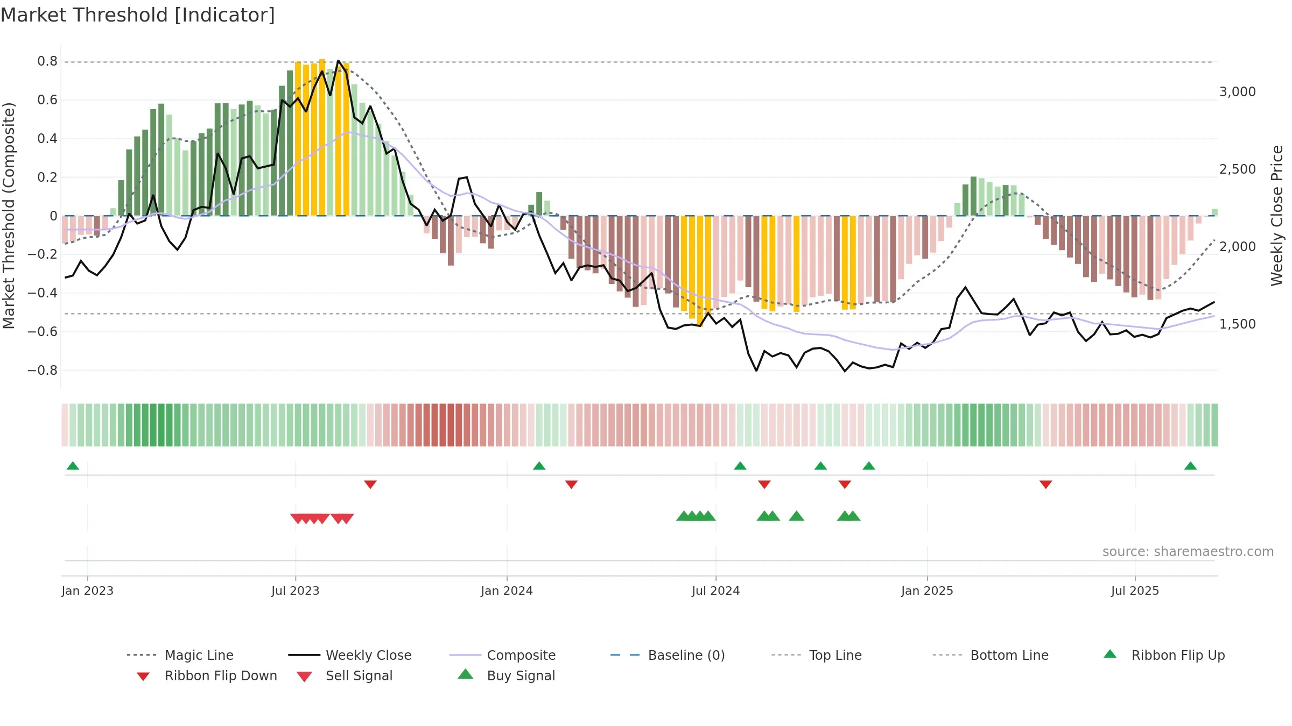This screenshot has width=1292, height=726.
Task: Click the Jan 2023 x-axis label
Action: coord(88,590)
